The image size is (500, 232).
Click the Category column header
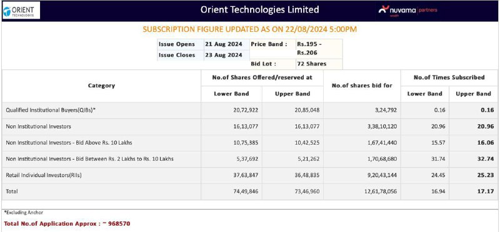click(x=101, y=85)
